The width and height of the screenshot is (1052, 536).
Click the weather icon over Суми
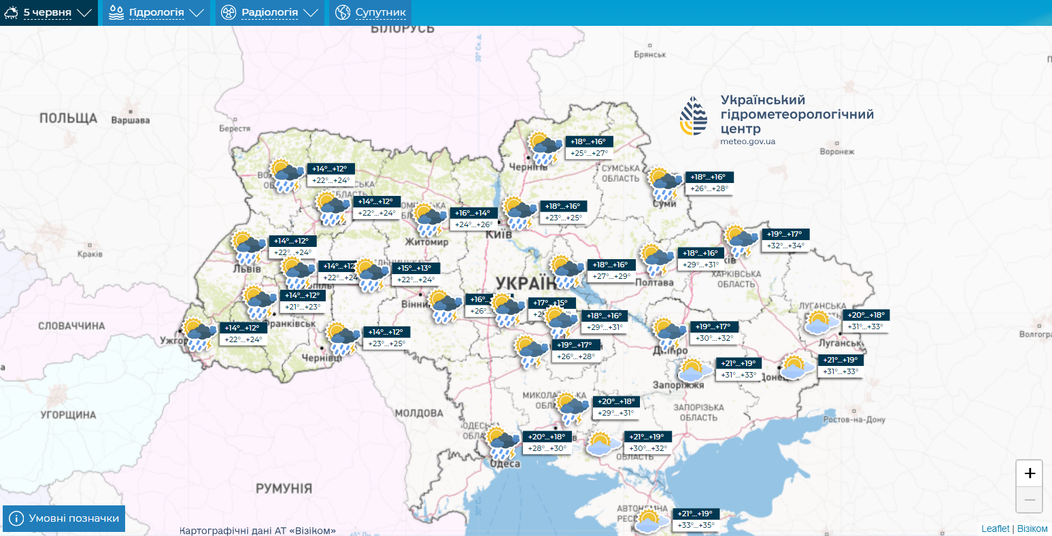[664, 181]
